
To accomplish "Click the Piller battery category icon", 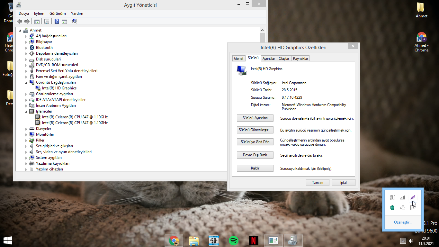I will pyautogui.click(x=32, y=140).
